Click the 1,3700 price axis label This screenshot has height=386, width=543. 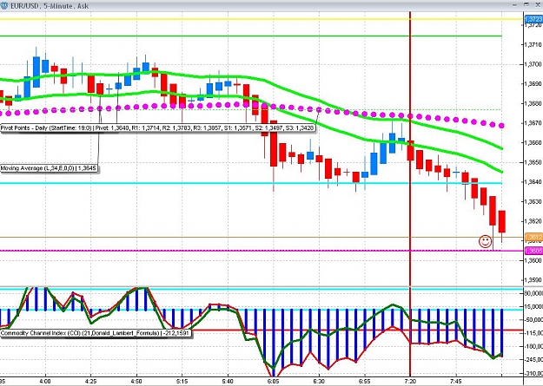pos(534,64)
